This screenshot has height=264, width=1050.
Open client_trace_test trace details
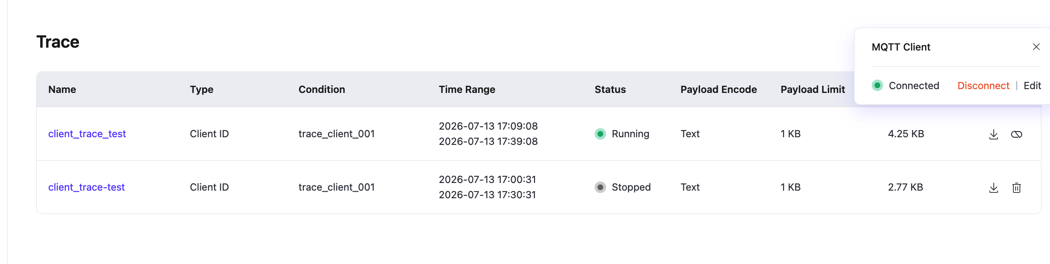(87, 134)
